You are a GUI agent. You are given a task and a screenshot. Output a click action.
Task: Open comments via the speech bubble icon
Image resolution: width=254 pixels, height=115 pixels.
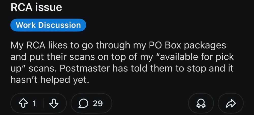83,103
